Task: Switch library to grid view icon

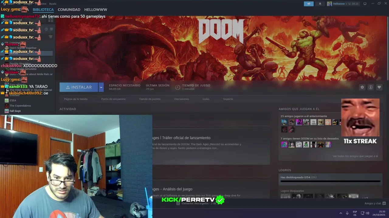Action: click(51, 20)
